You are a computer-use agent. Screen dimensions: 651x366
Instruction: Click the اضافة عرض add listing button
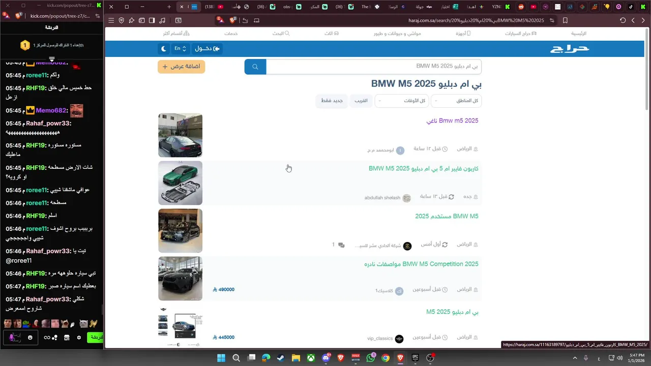click(182, 67)
